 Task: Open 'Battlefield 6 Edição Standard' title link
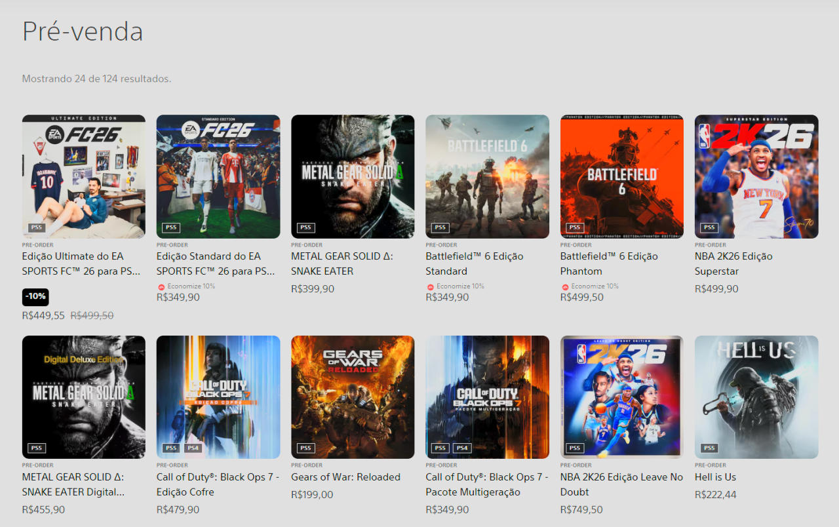point(475,263)
